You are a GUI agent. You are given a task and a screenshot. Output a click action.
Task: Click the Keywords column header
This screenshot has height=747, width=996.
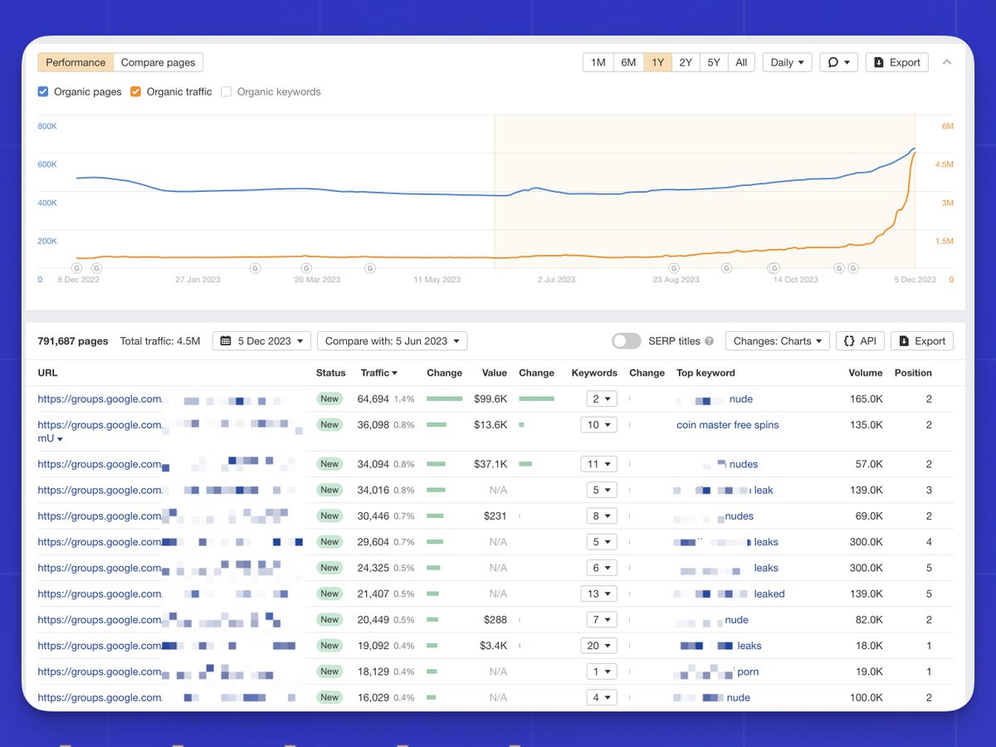click(x=594, y=373)
